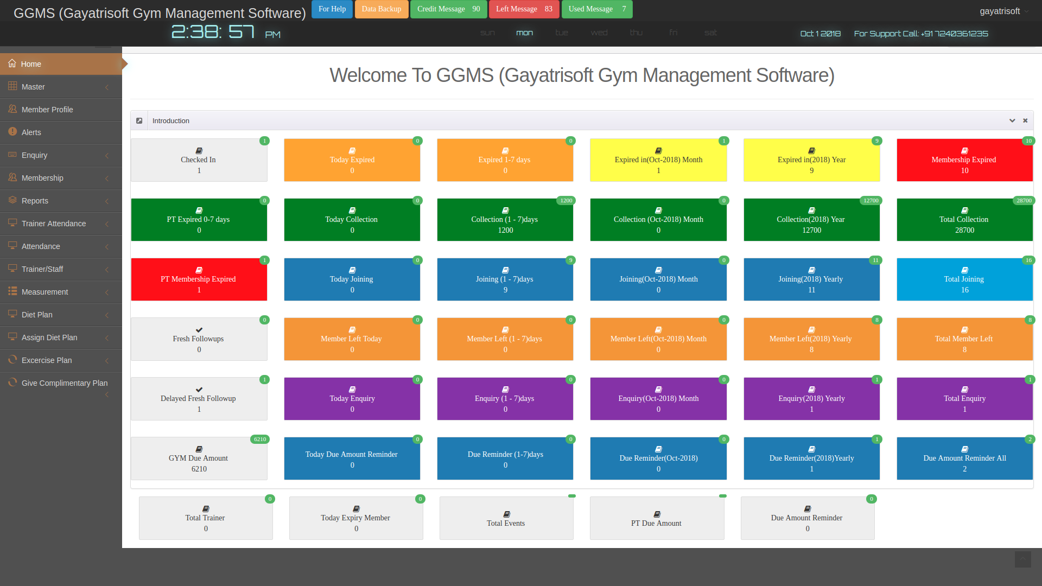The height and width of the screenshot is (586, 1042).
Task: Expand the Attendance submenu arrow
Action: coord(107,247)
